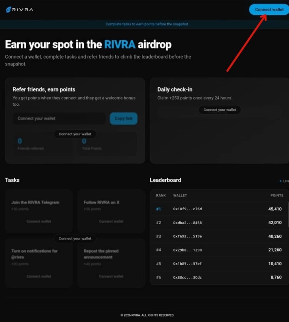This screenshot has width=289, height=322.
Task: Click the blue RIVRA word in headline
Action: coord(120,44)
